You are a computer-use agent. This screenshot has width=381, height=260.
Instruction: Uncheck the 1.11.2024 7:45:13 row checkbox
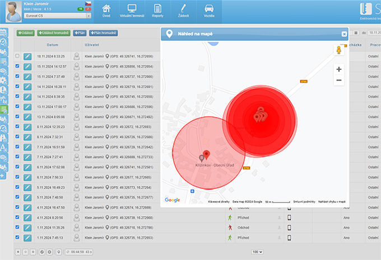17,238
